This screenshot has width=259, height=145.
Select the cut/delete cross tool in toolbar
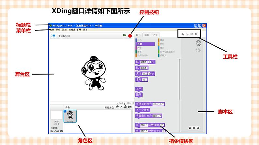point(187,34)
